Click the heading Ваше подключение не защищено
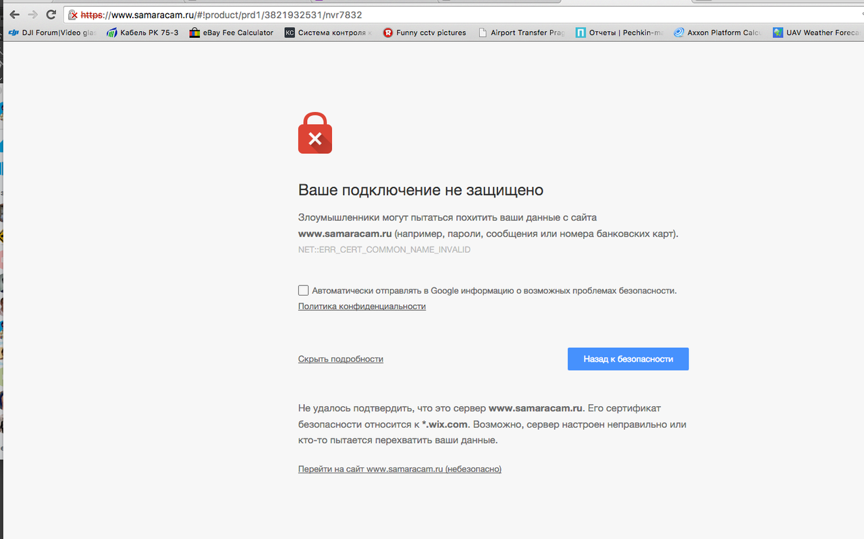 [421, 190]
